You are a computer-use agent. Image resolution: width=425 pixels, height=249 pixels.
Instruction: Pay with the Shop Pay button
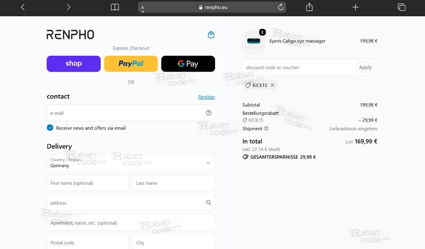click(x=74, y=64)
